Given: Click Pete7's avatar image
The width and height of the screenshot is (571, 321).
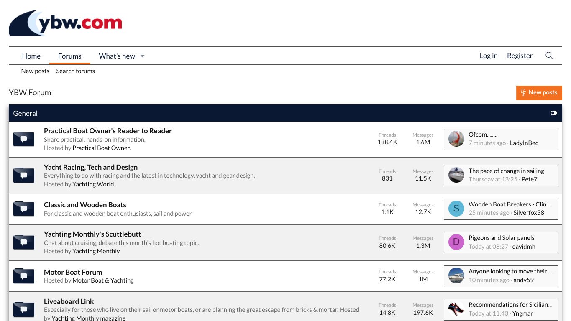Looking at the screenshot, I should [456, 175].
